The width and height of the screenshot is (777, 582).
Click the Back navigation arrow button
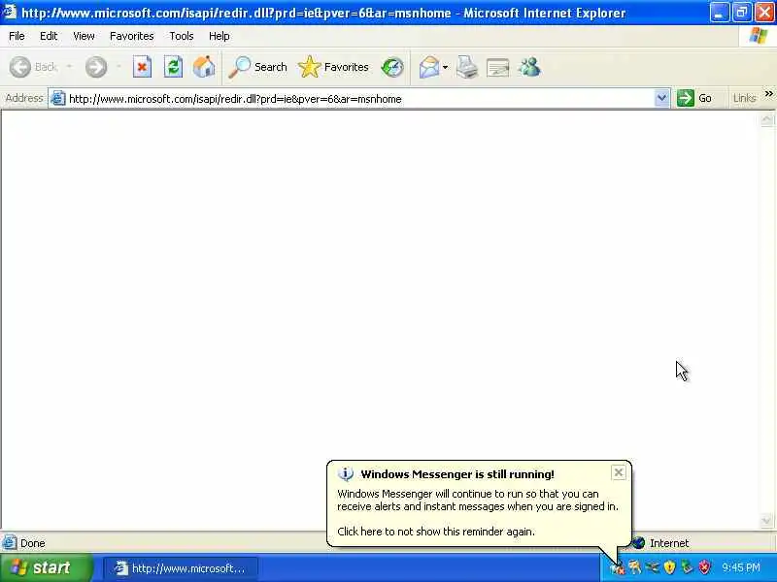[20, 67]
